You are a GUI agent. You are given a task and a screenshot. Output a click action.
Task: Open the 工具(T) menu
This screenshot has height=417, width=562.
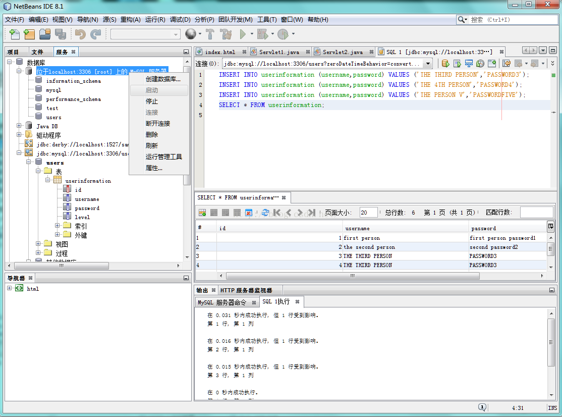tap(267, 20)
